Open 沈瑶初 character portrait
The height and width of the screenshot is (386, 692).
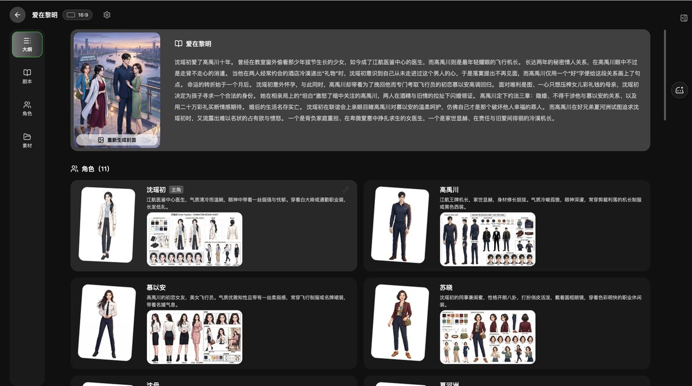pyautogui.click(x=107, y=225)
